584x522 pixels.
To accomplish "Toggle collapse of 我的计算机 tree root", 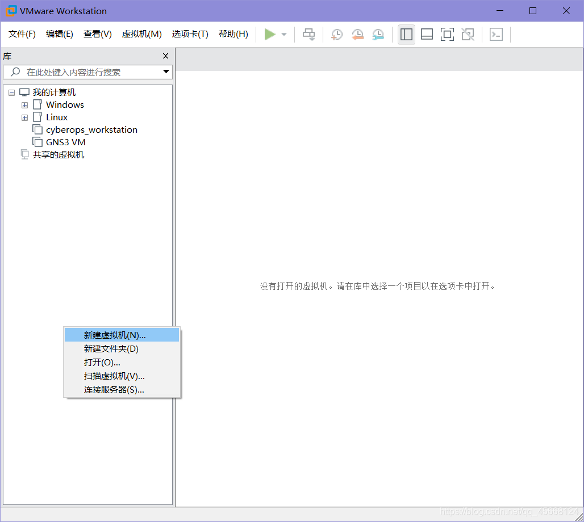I will pyautogui.click(x=11, y=92).
